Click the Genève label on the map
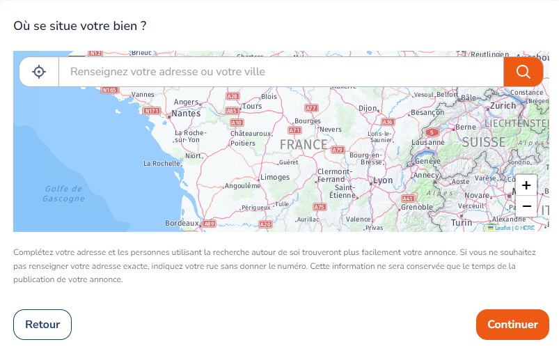The height and width of the screenshot is (349, 559). pyautogui.click(x=427, y=161)
